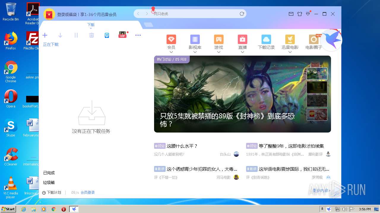Expand the chevron under 会员
This screenshot has height=213, width=380.
(171, 52)
